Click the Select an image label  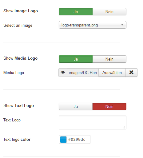click(18, 26)
